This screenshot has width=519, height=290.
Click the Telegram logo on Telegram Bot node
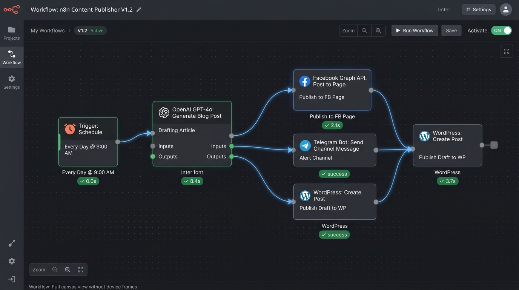305,145
